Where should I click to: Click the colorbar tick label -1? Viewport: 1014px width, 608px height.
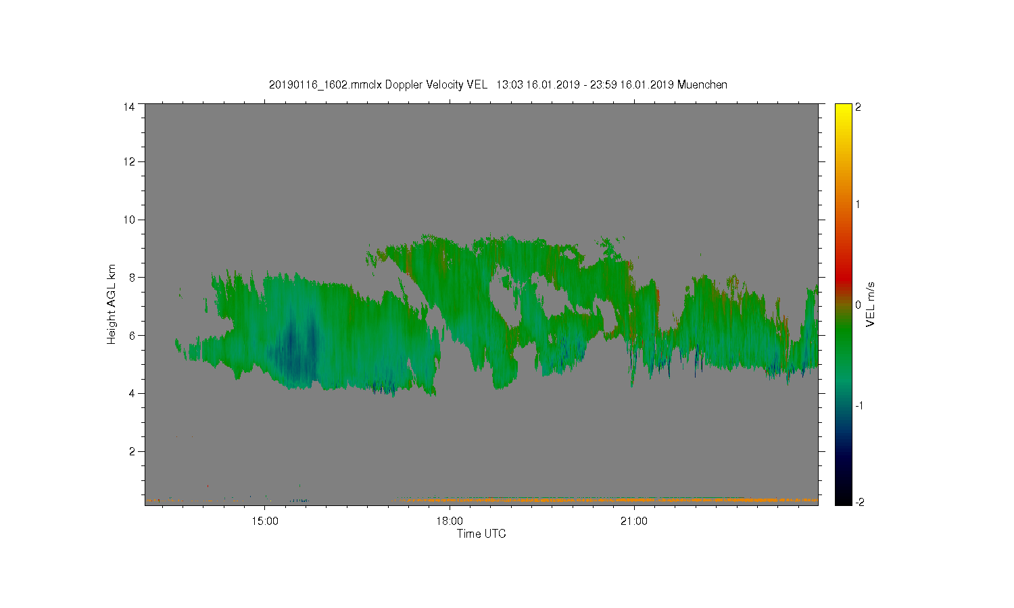point(859,405)
